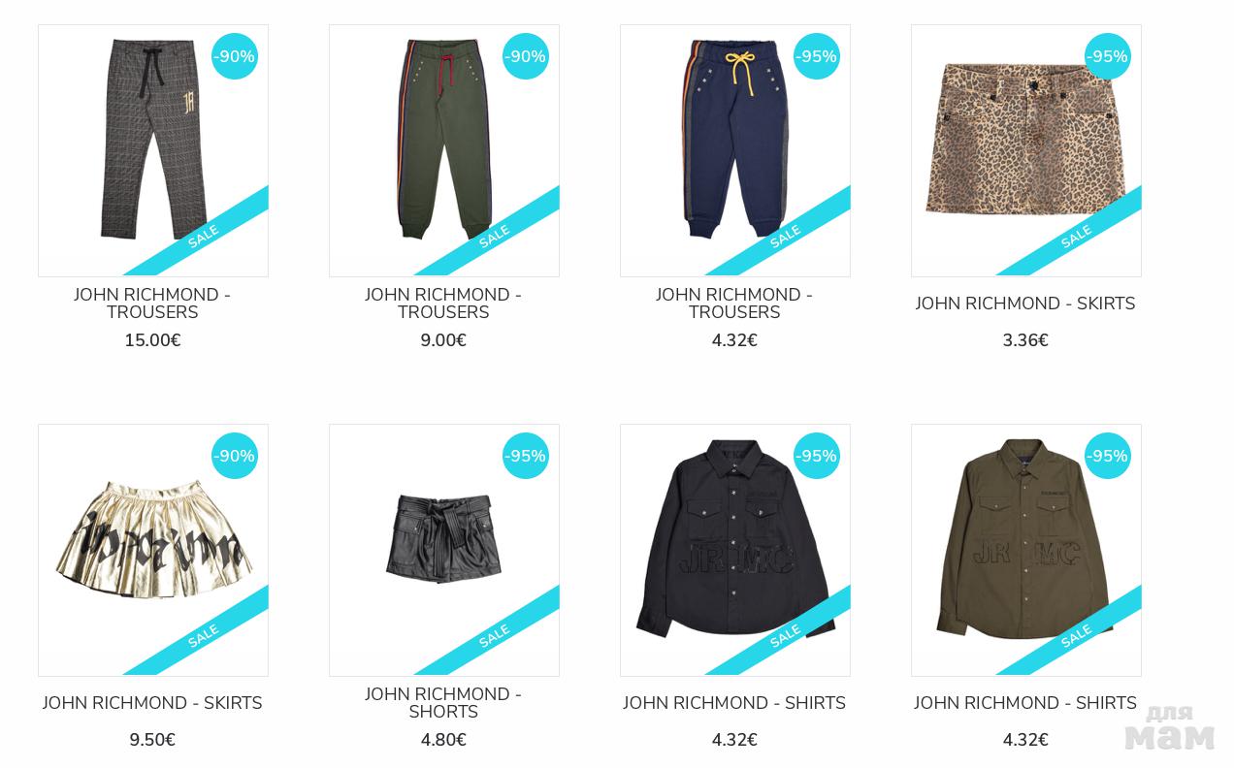Open the grey plaid trousers product image
Viewport: 1234px width, 768px height.
pyautogui.click(x=153, y=150)
